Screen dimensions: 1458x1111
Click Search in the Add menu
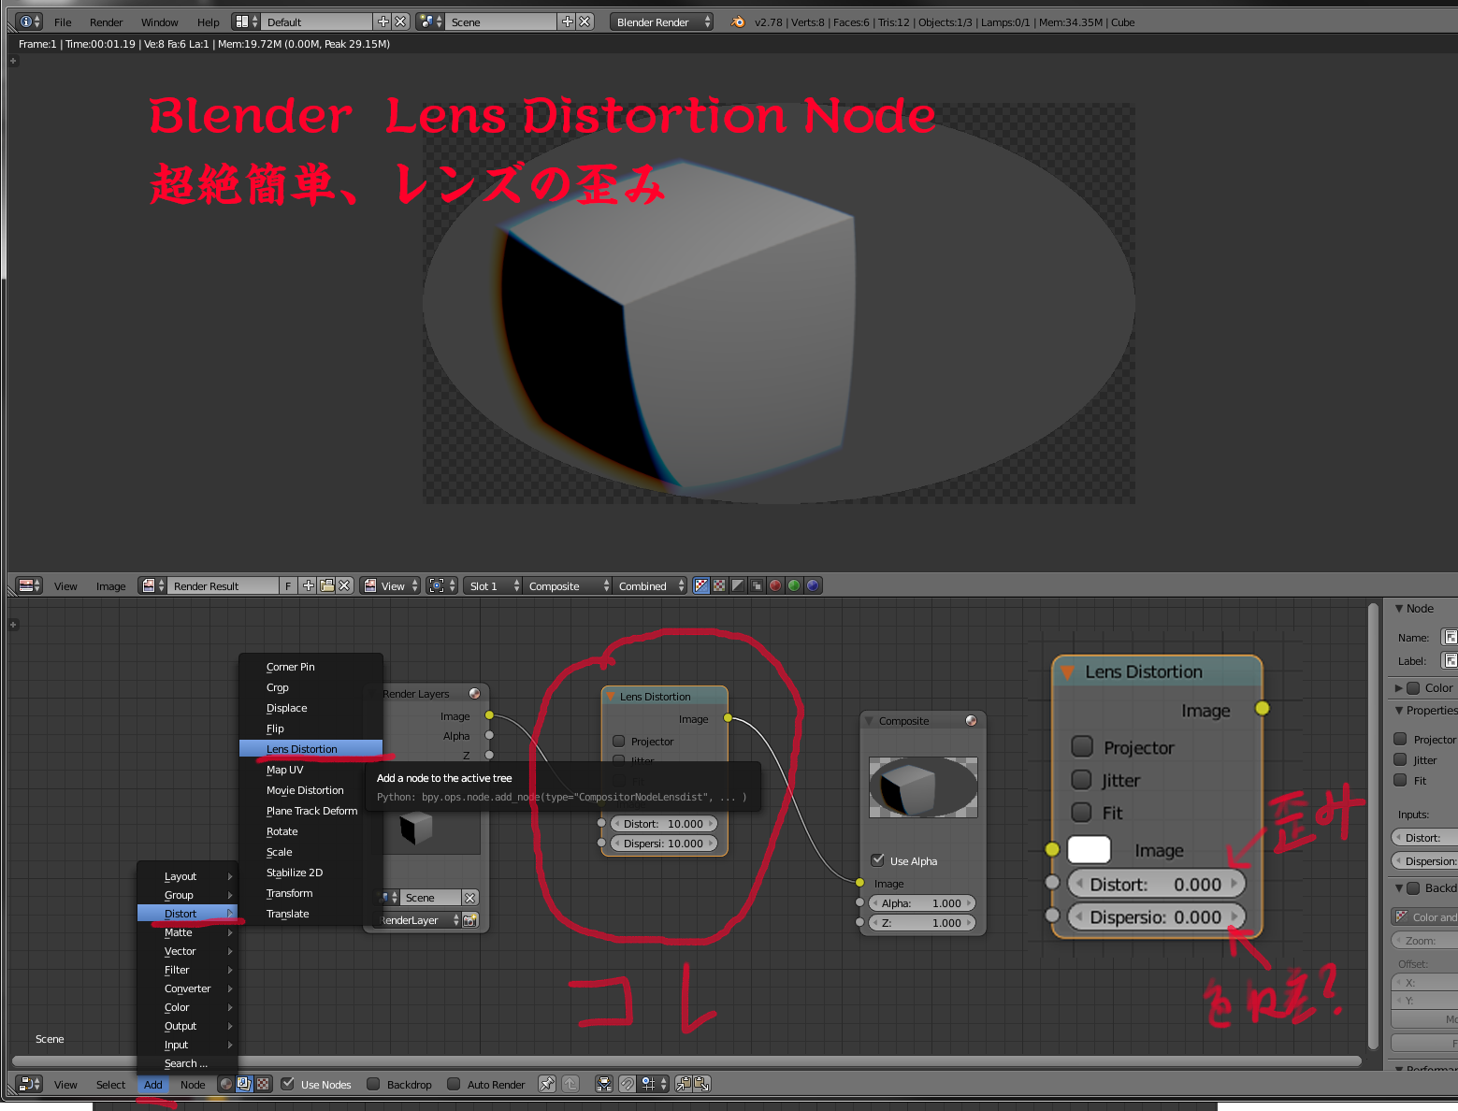point(184,1062)
